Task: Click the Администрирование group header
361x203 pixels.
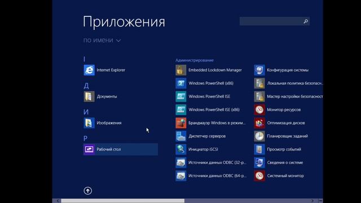Action: point(195,60)
